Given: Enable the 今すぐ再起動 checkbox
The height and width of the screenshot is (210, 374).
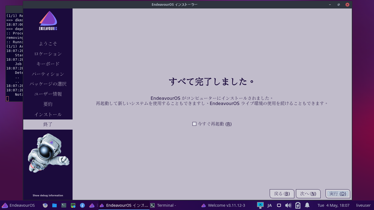Looking at the screenshot, I should pos(194,124).
